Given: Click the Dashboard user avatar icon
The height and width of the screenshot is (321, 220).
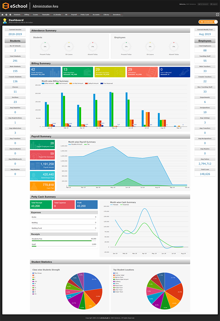Looking at the screenshot, I should (x=5, y=21).
